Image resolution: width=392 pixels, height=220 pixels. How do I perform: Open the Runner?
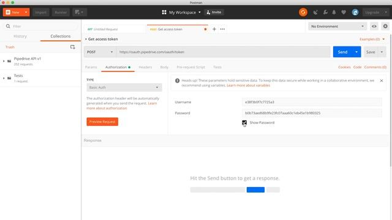tap(61, 12)
